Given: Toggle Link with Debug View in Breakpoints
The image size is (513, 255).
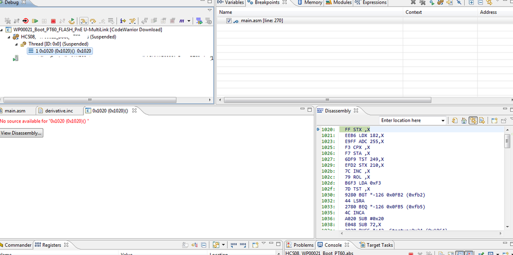Looking at the screenshot, I should [489, 2].
